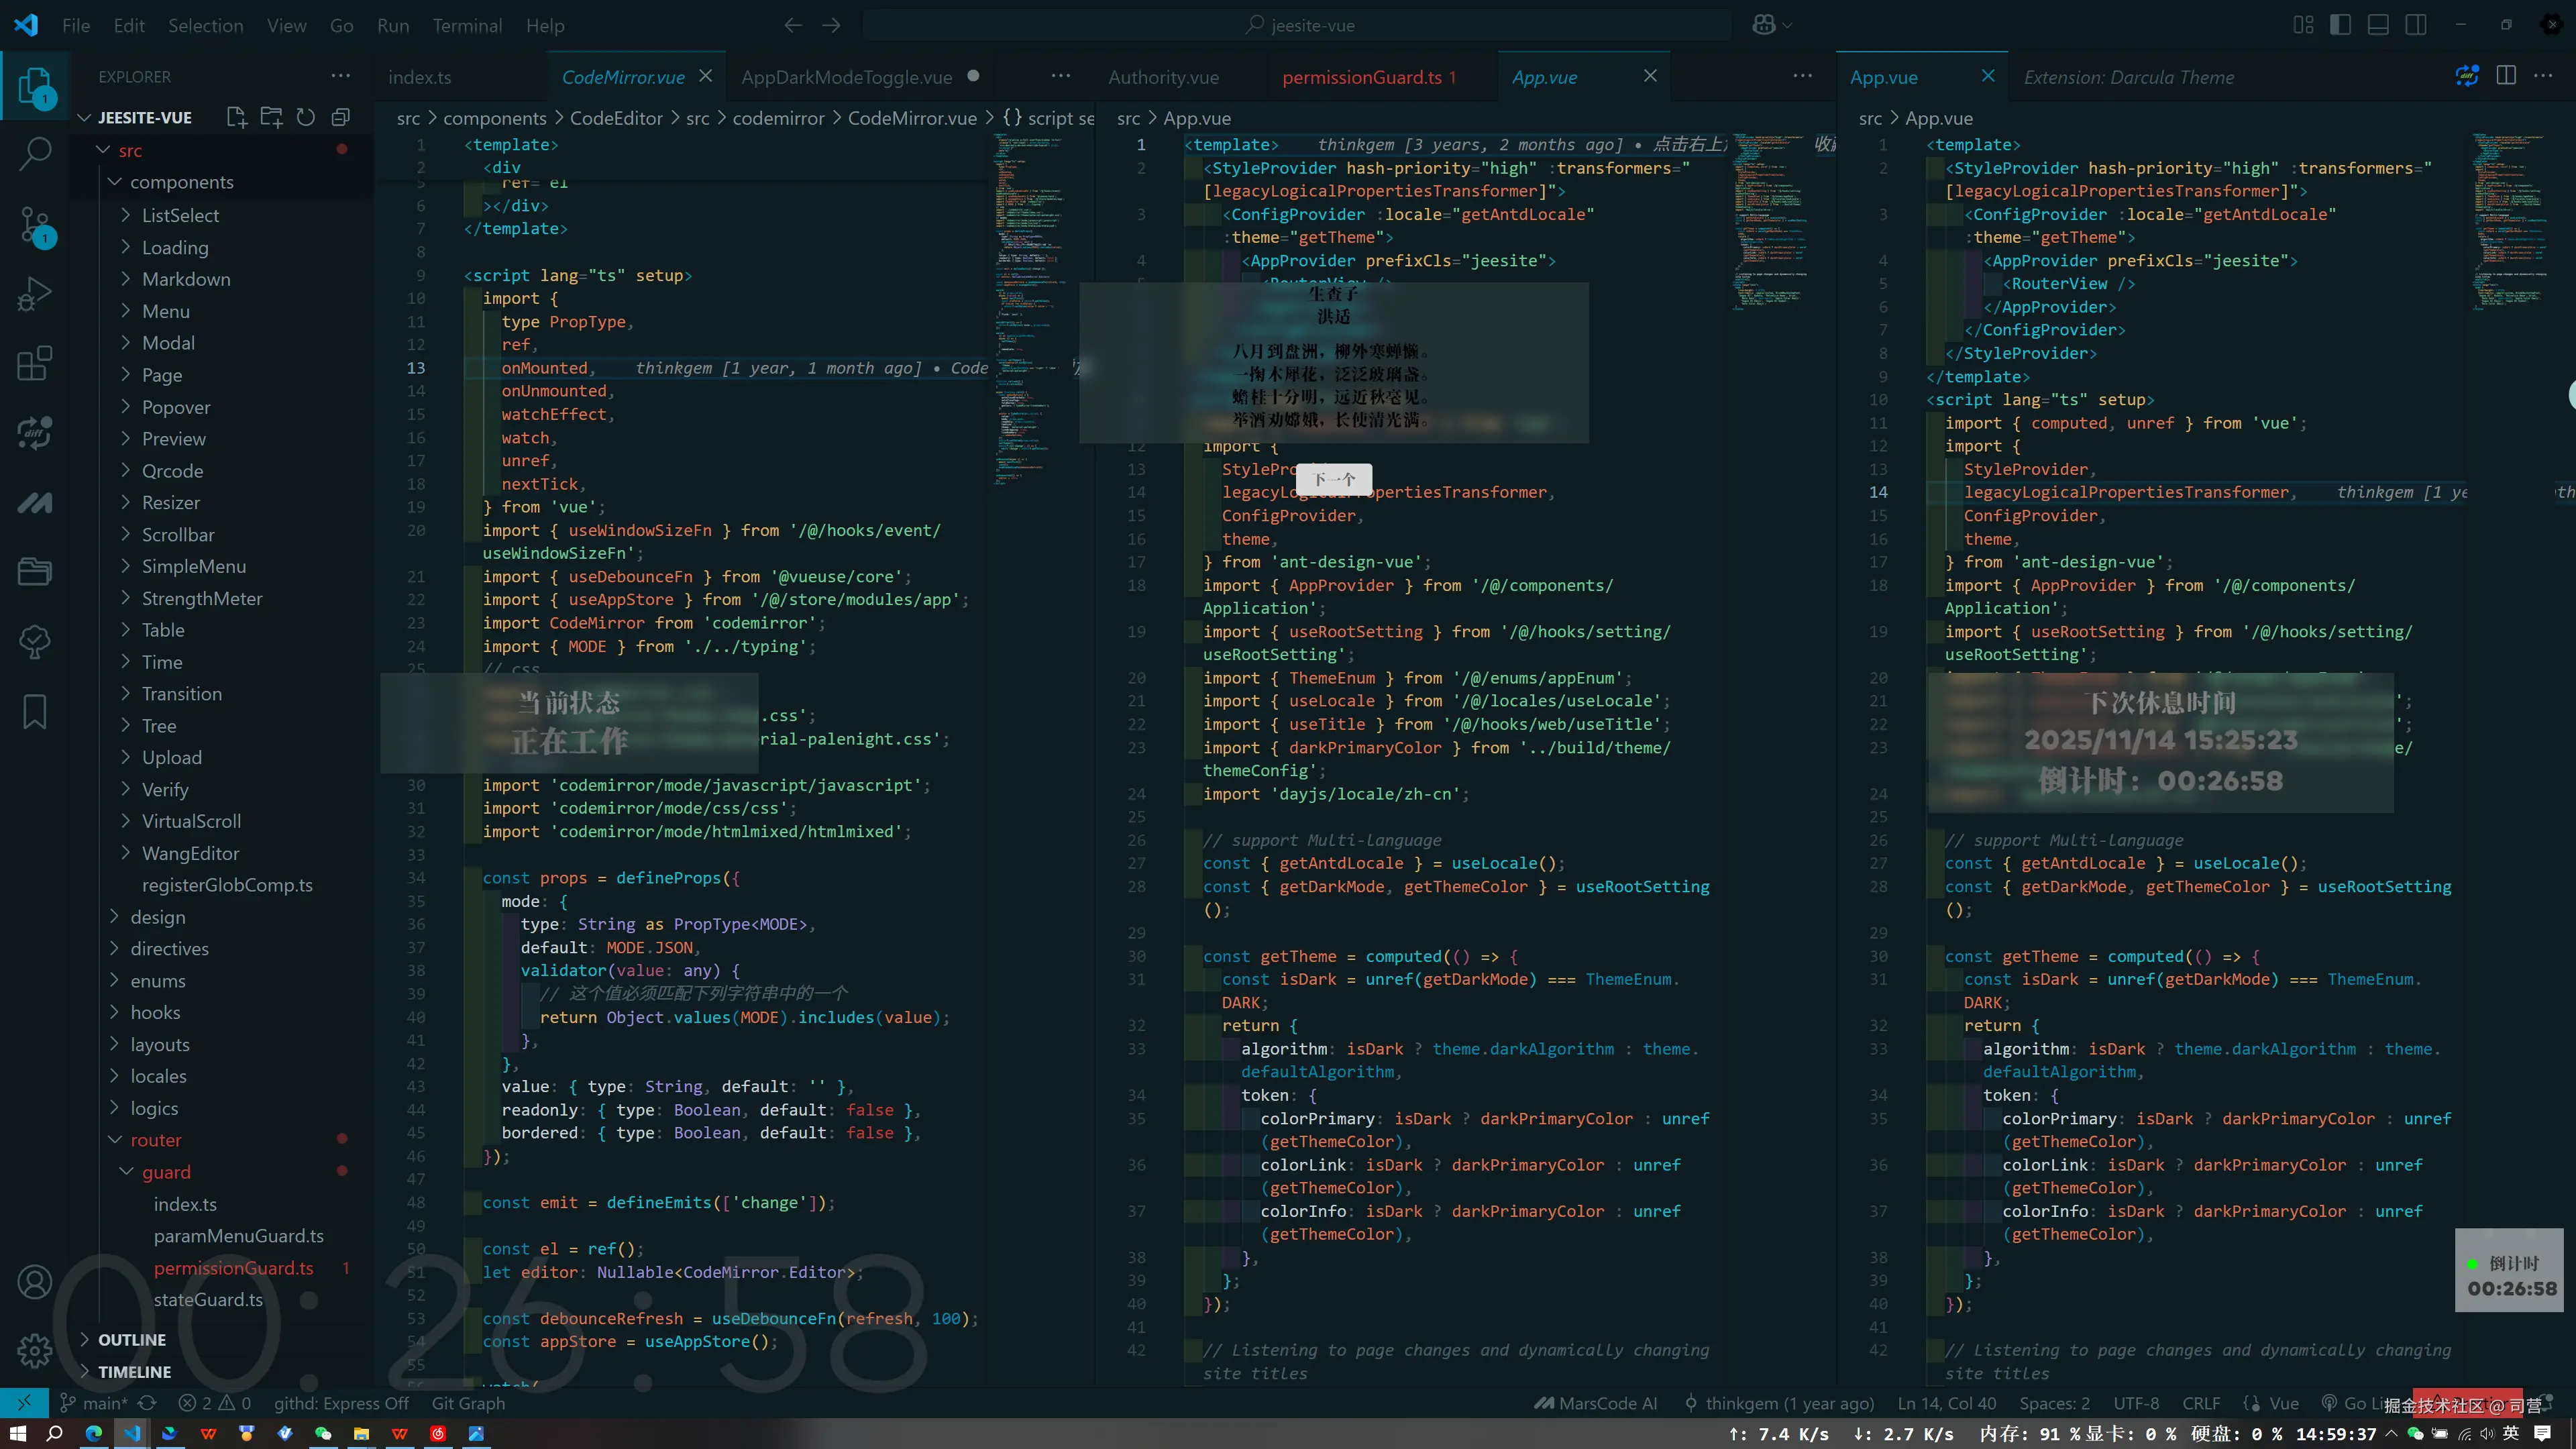This screenshot has width=2576, height=1449.
Task: Split the right editor group
Action: [2505, 76]
